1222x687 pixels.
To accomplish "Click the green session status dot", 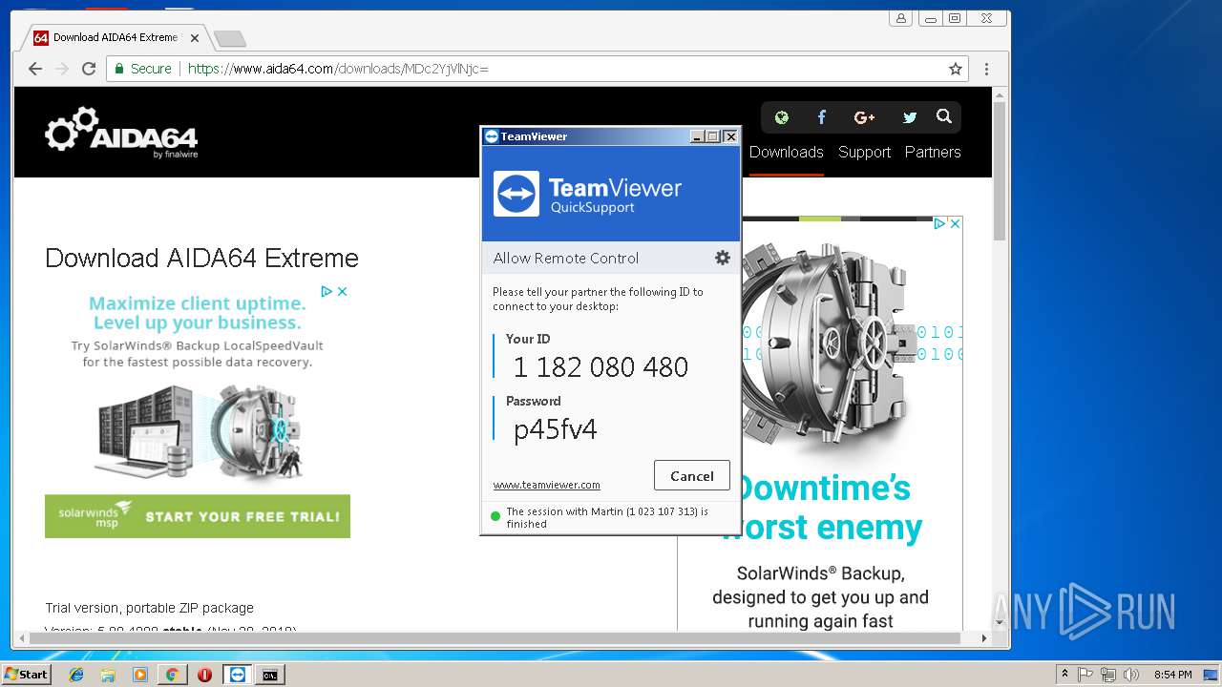I will (495, 516).
